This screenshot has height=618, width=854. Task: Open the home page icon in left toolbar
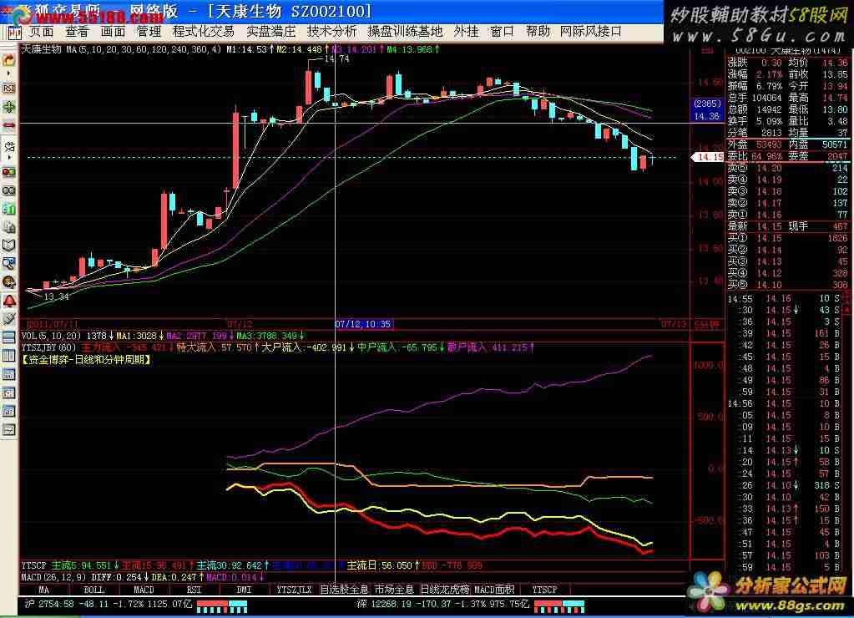(x=9, y=60)
